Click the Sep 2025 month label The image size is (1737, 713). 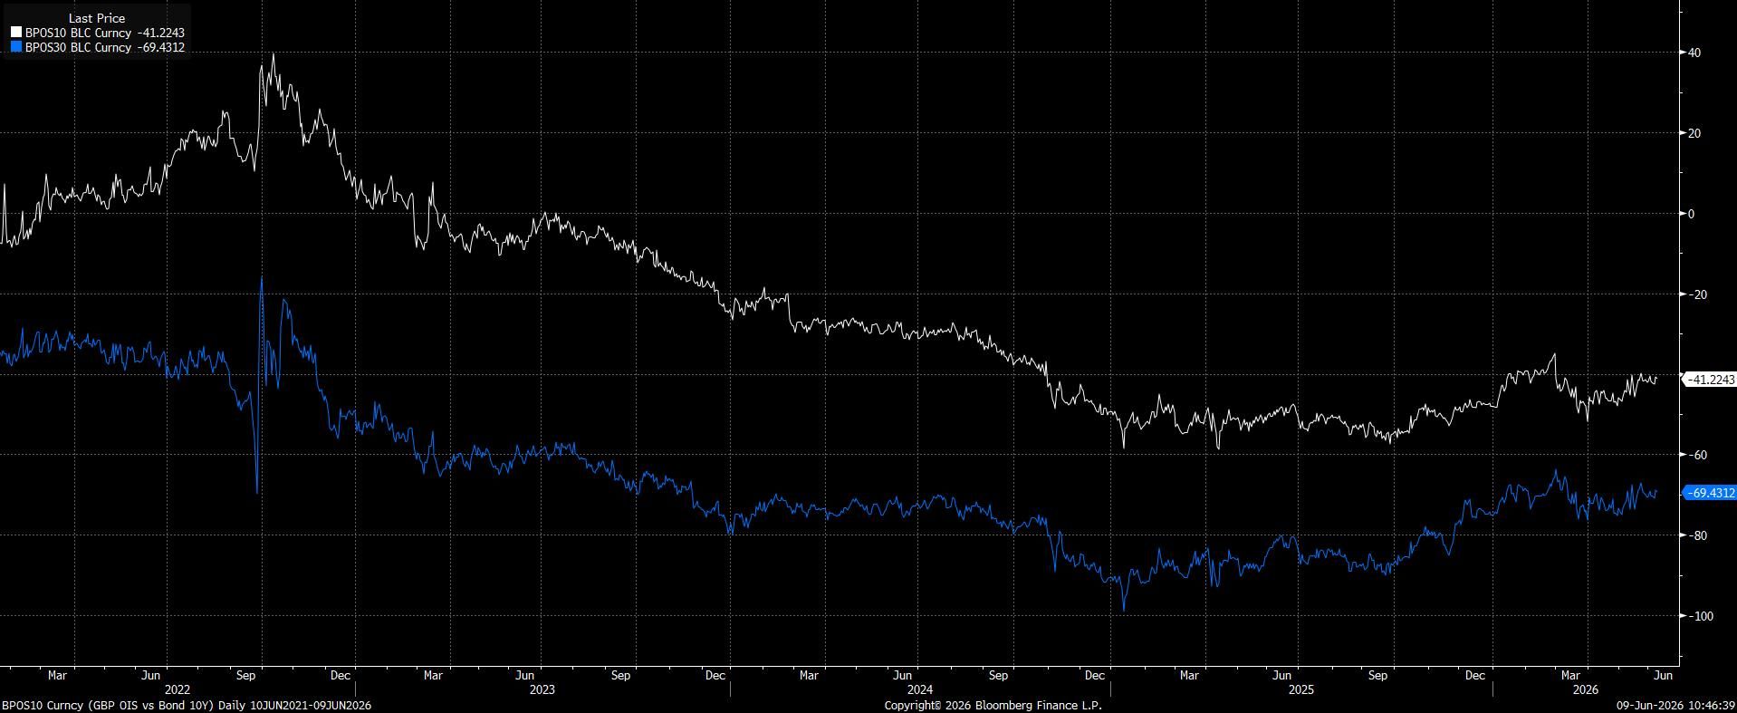tap(1377, 675)
